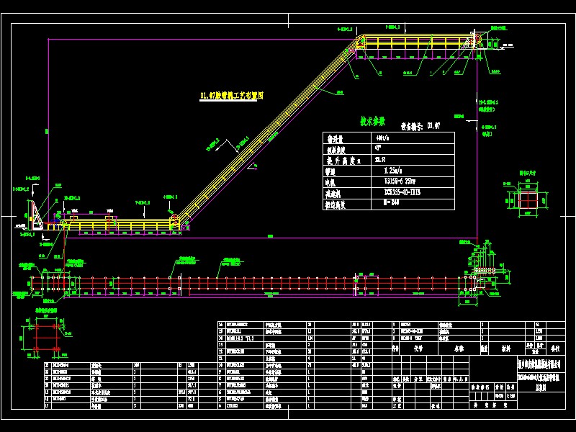This screenshot has width=576, height=432.
Task: Click the '代号' column header in title block
Action: click(418, 348)
